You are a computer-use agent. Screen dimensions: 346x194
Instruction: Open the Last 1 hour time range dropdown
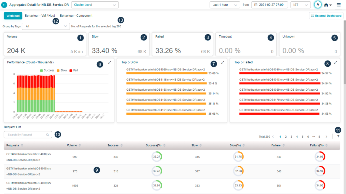tap(225, 5)
